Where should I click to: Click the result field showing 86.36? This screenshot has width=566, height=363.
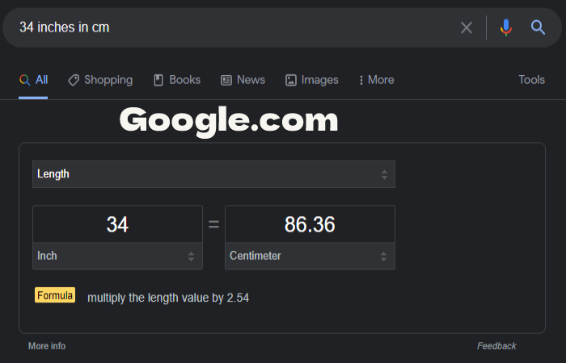(310, 224)
